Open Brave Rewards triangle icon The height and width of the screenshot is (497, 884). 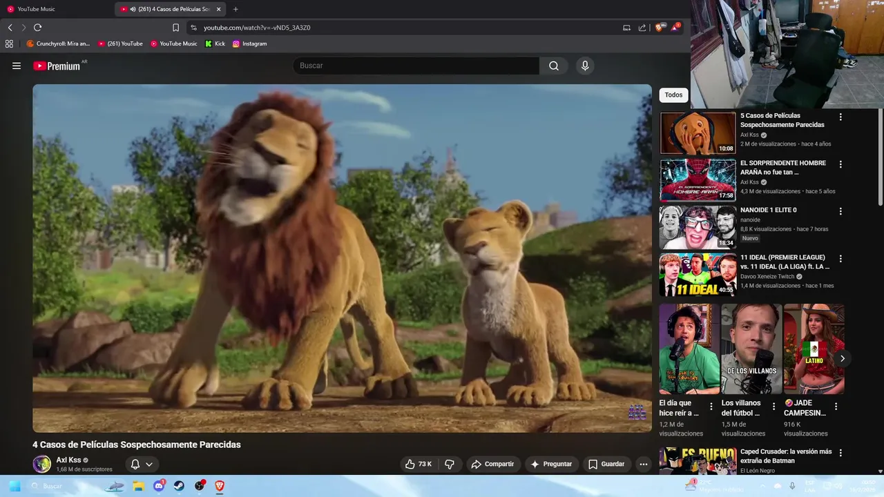(x=675, y=28)
